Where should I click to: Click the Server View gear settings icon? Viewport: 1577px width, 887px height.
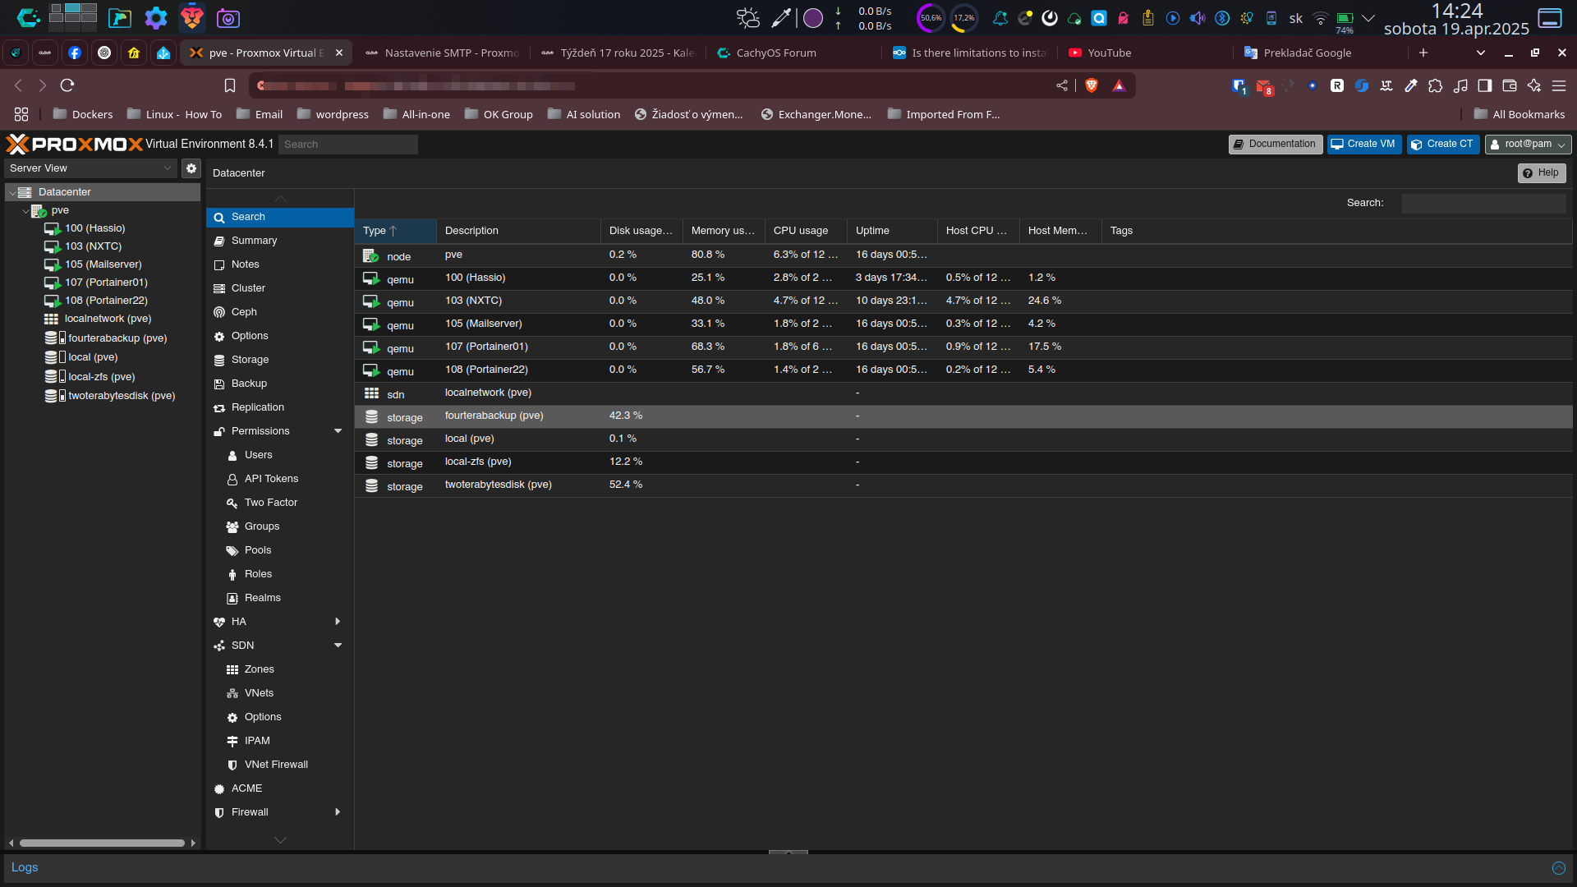coord(191,168)
